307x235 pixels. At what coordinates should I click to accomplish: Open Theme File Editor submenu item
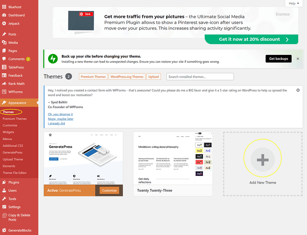pos(15,173)
